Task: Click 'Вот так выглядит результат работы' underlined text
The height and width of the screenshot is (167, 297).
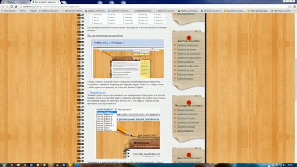Action: pos(105,35)
